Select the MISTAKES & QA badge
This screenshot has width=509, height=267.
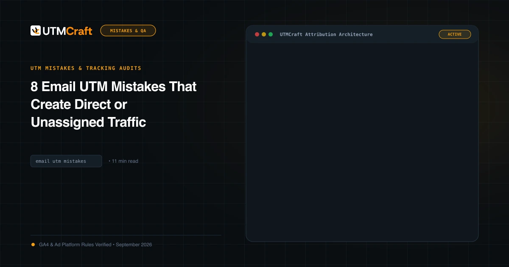point(128,31)
